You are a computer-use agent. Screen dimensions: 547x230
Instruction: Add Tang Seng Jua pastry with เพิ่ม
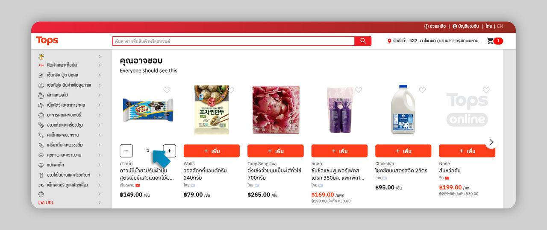(x=276, y=151)
